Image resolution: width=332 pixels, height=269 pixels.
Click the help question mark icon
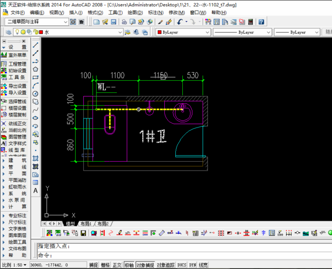click(x=261, y=22)
